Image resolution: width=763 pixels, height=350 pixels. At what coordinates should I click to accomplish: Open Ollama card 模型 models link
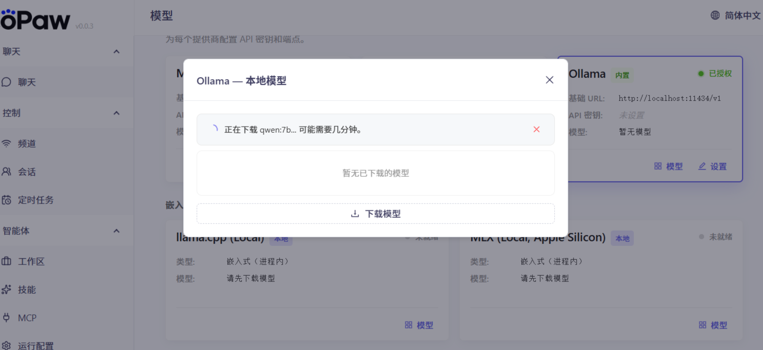(669, 167)
